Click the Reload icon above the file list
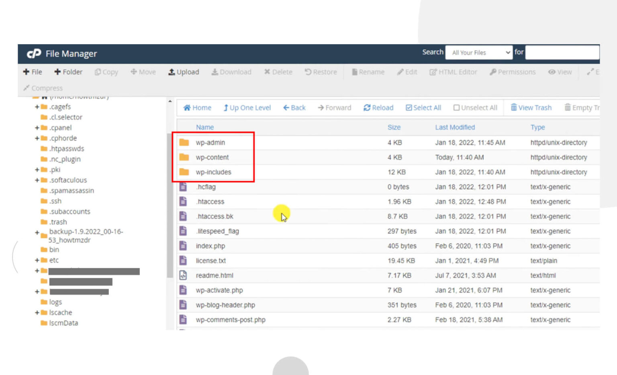This screenshot has width=617, height=375. (378, 108)
